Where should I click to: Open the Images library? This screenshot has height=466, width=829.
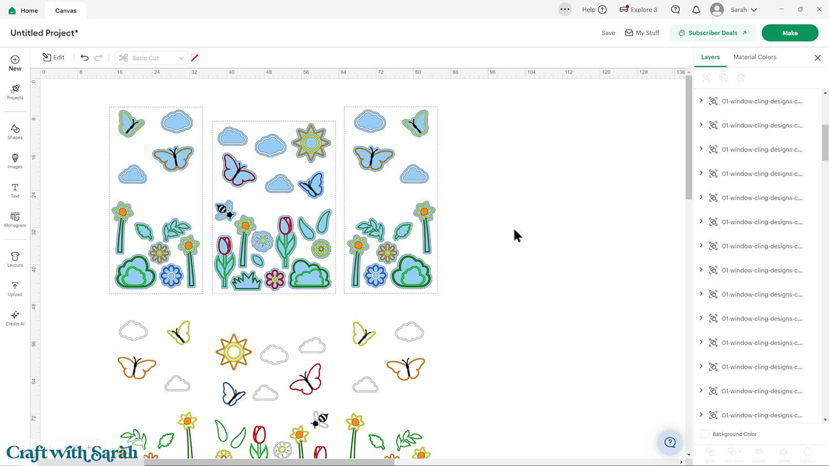pyautogui.click(x=15, y=161)
